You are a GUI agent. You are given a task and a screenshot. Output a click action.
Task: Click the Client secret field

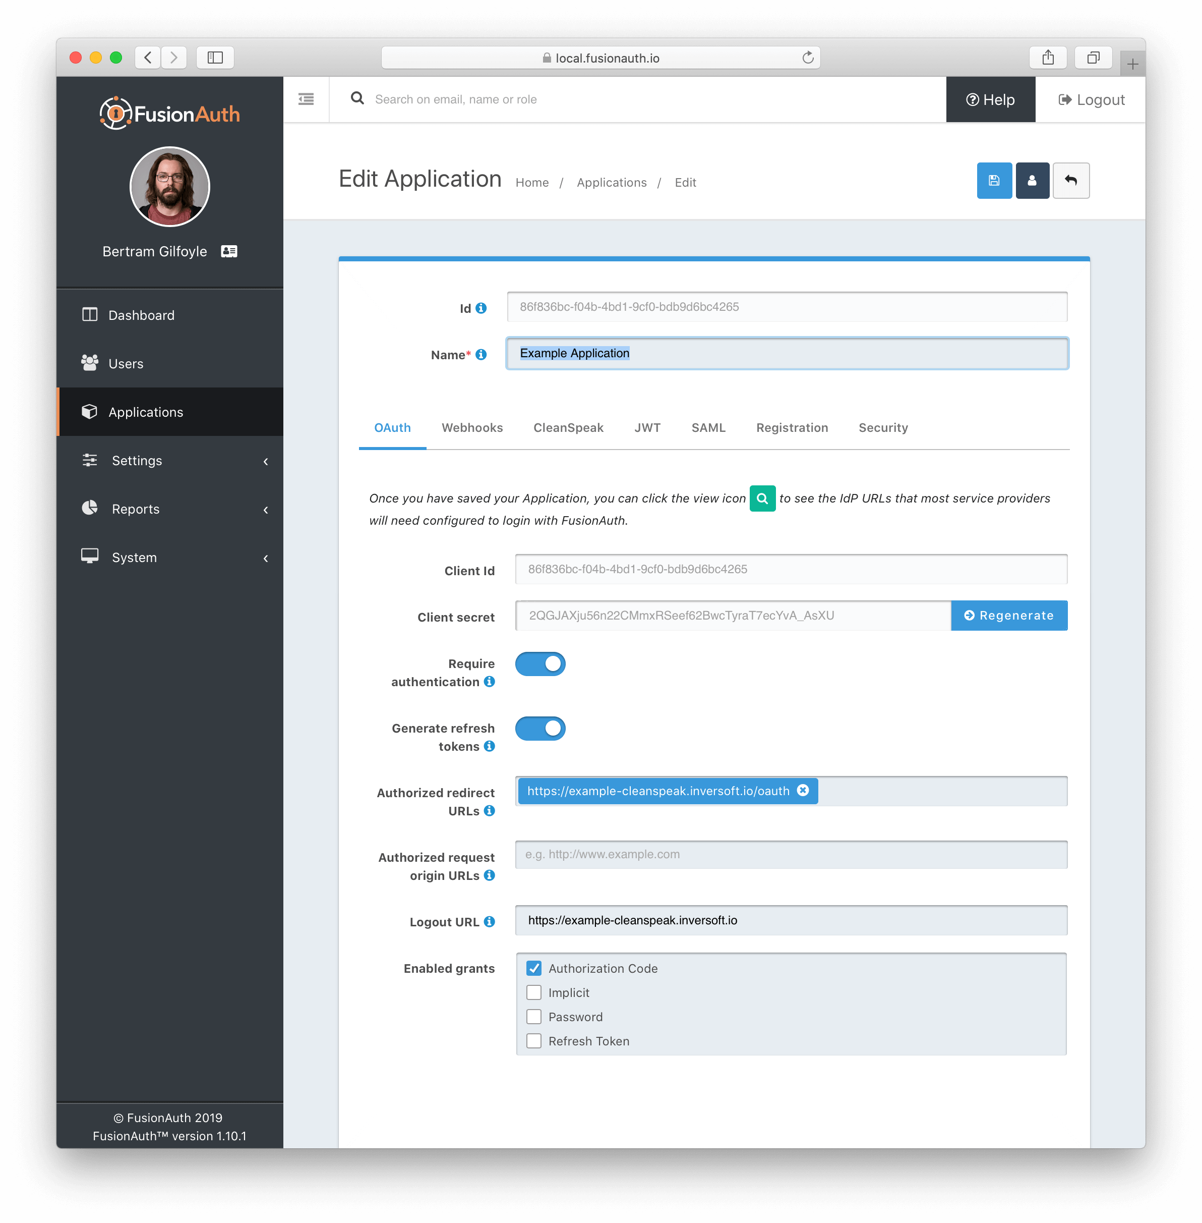point(733,616)
